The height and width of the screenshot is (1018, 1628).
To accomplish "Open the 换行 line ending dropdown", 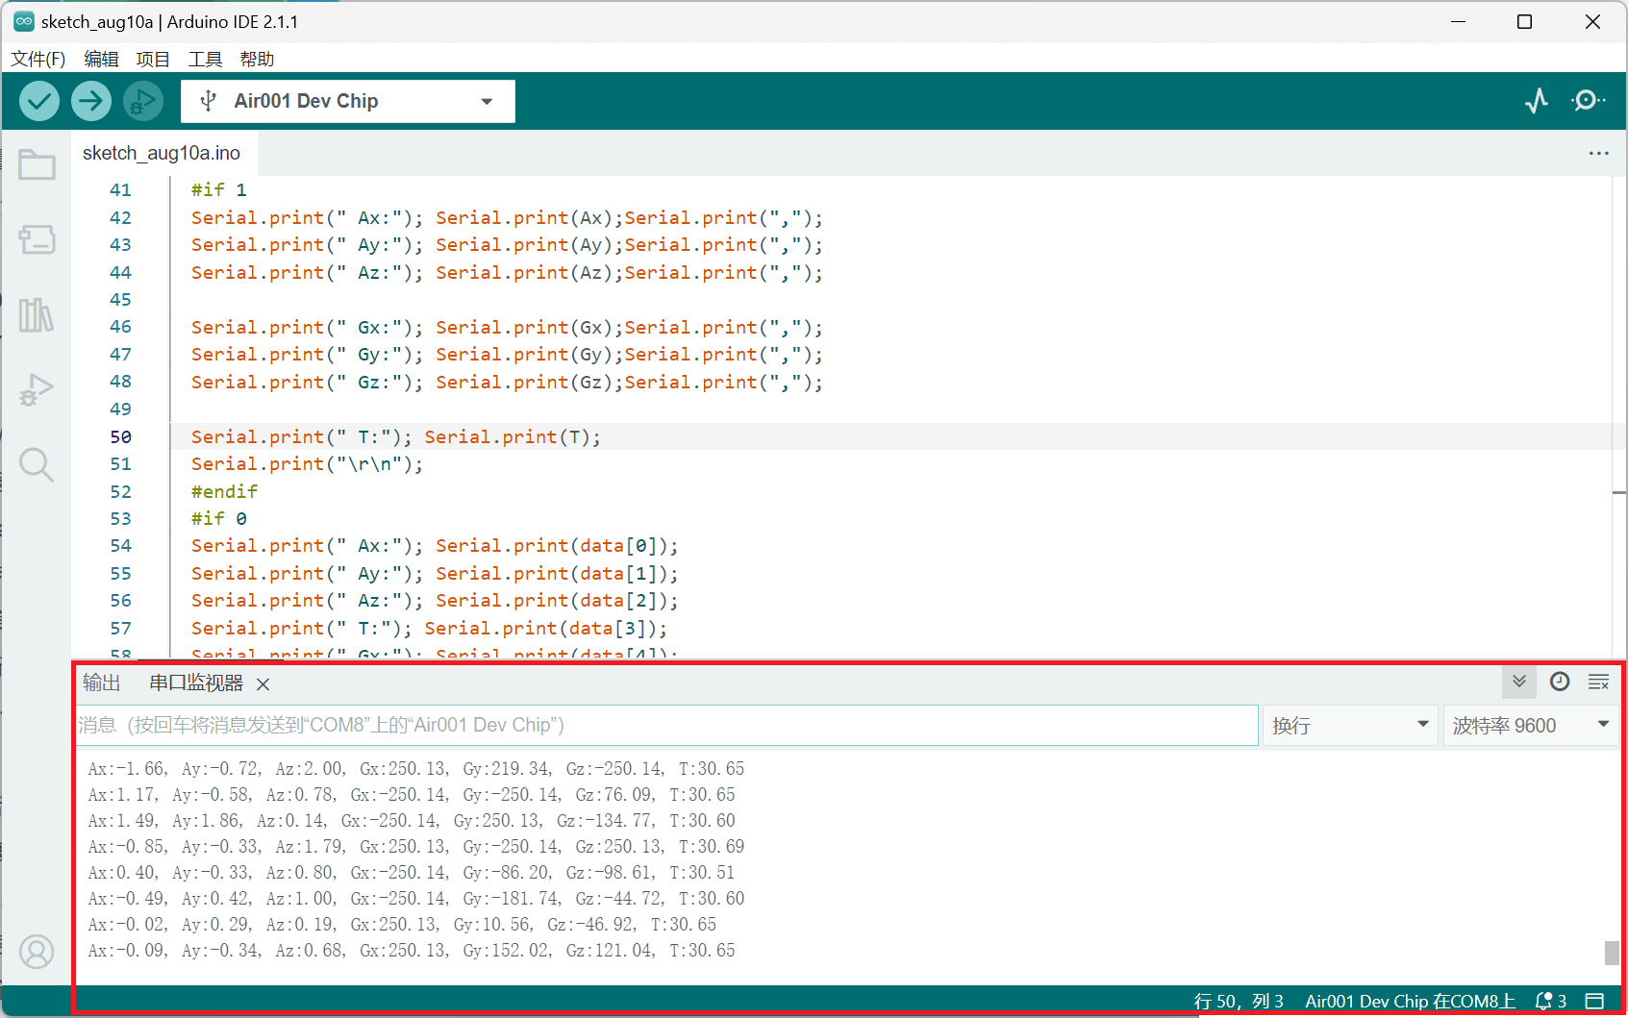I will pyautogui.click(x=1350, y=725).
